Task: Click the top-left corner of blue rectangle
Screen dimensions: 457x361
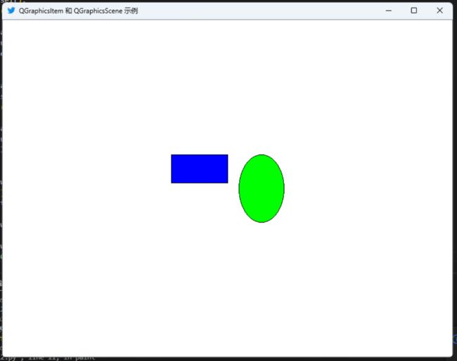Action: point(172,155)
